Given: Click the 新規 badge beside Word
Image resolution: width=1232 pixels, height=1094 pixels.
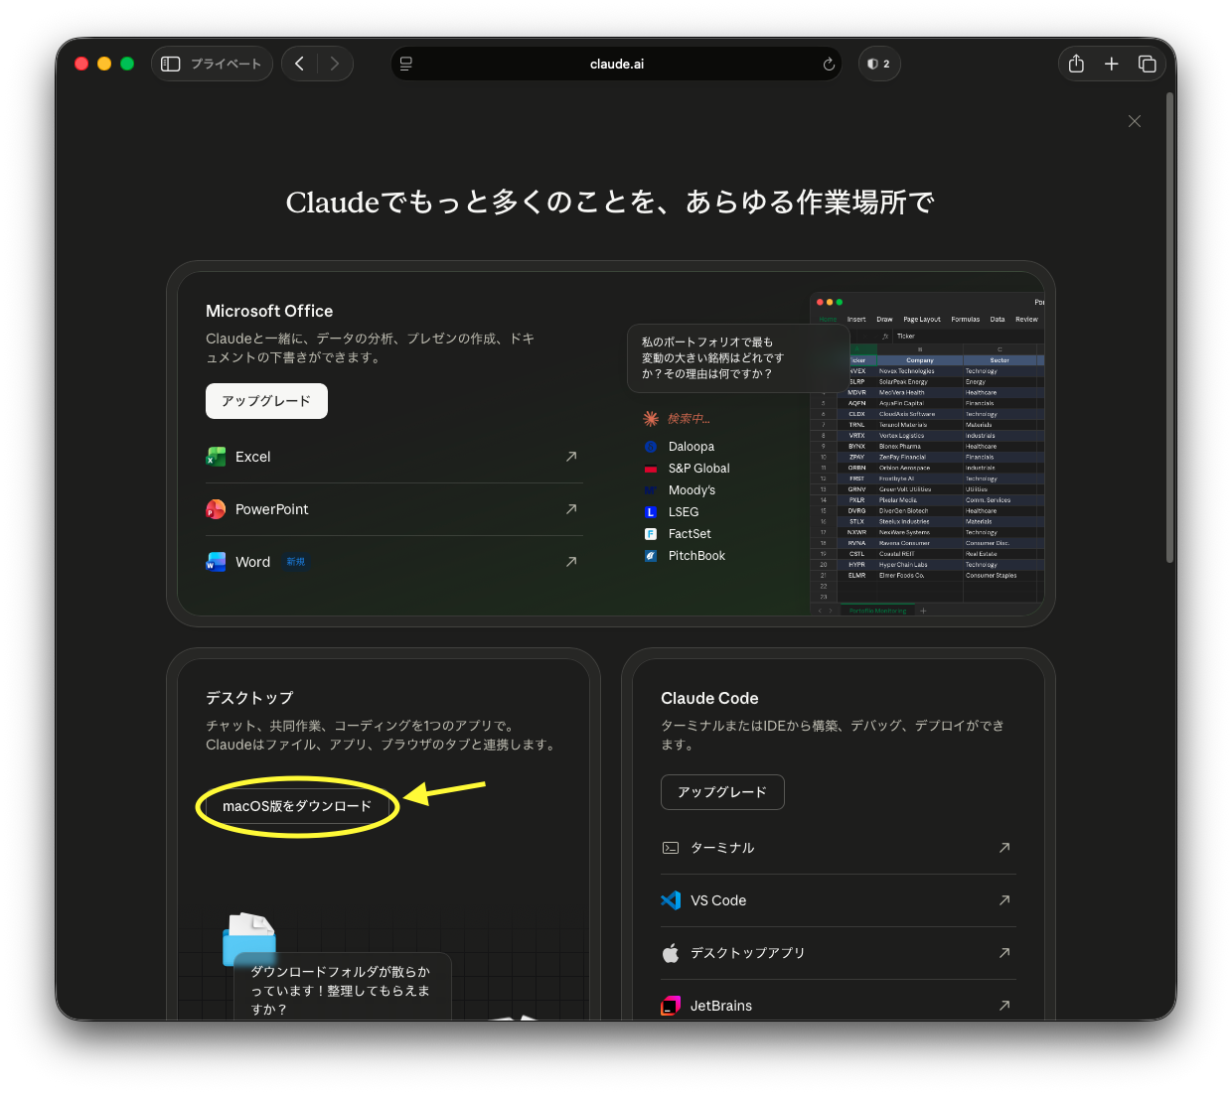Looking at the screenshot, I should point(296,562).
